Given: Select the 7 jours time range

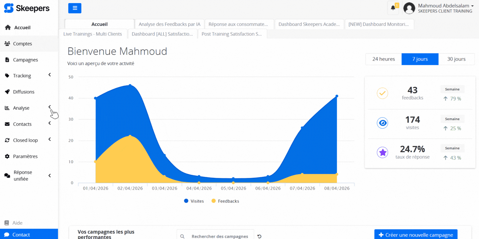Looking at the screenshot, I should (x=420, y=59).
